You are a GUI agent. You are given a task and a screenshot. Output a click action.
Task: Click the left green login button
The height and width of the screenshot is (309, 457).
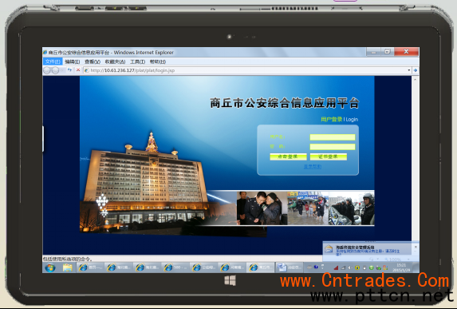tap(288, 156)
